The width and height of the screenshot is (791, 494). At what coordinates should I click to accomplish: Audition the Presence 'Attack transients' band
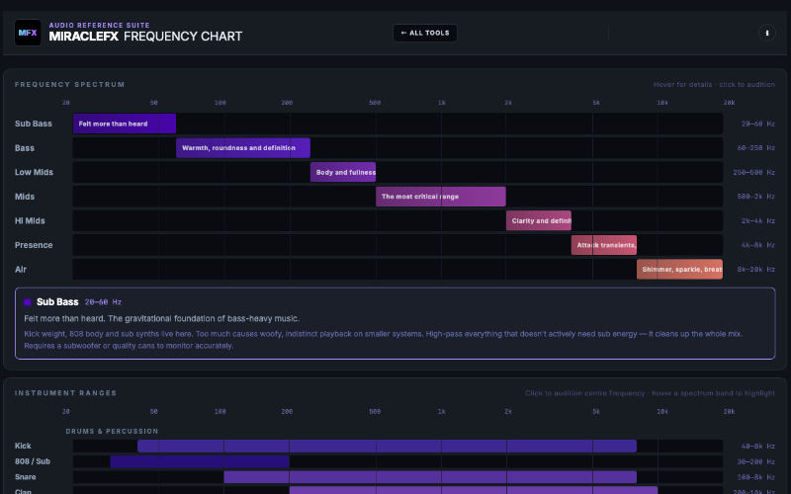tap(604, 244)
